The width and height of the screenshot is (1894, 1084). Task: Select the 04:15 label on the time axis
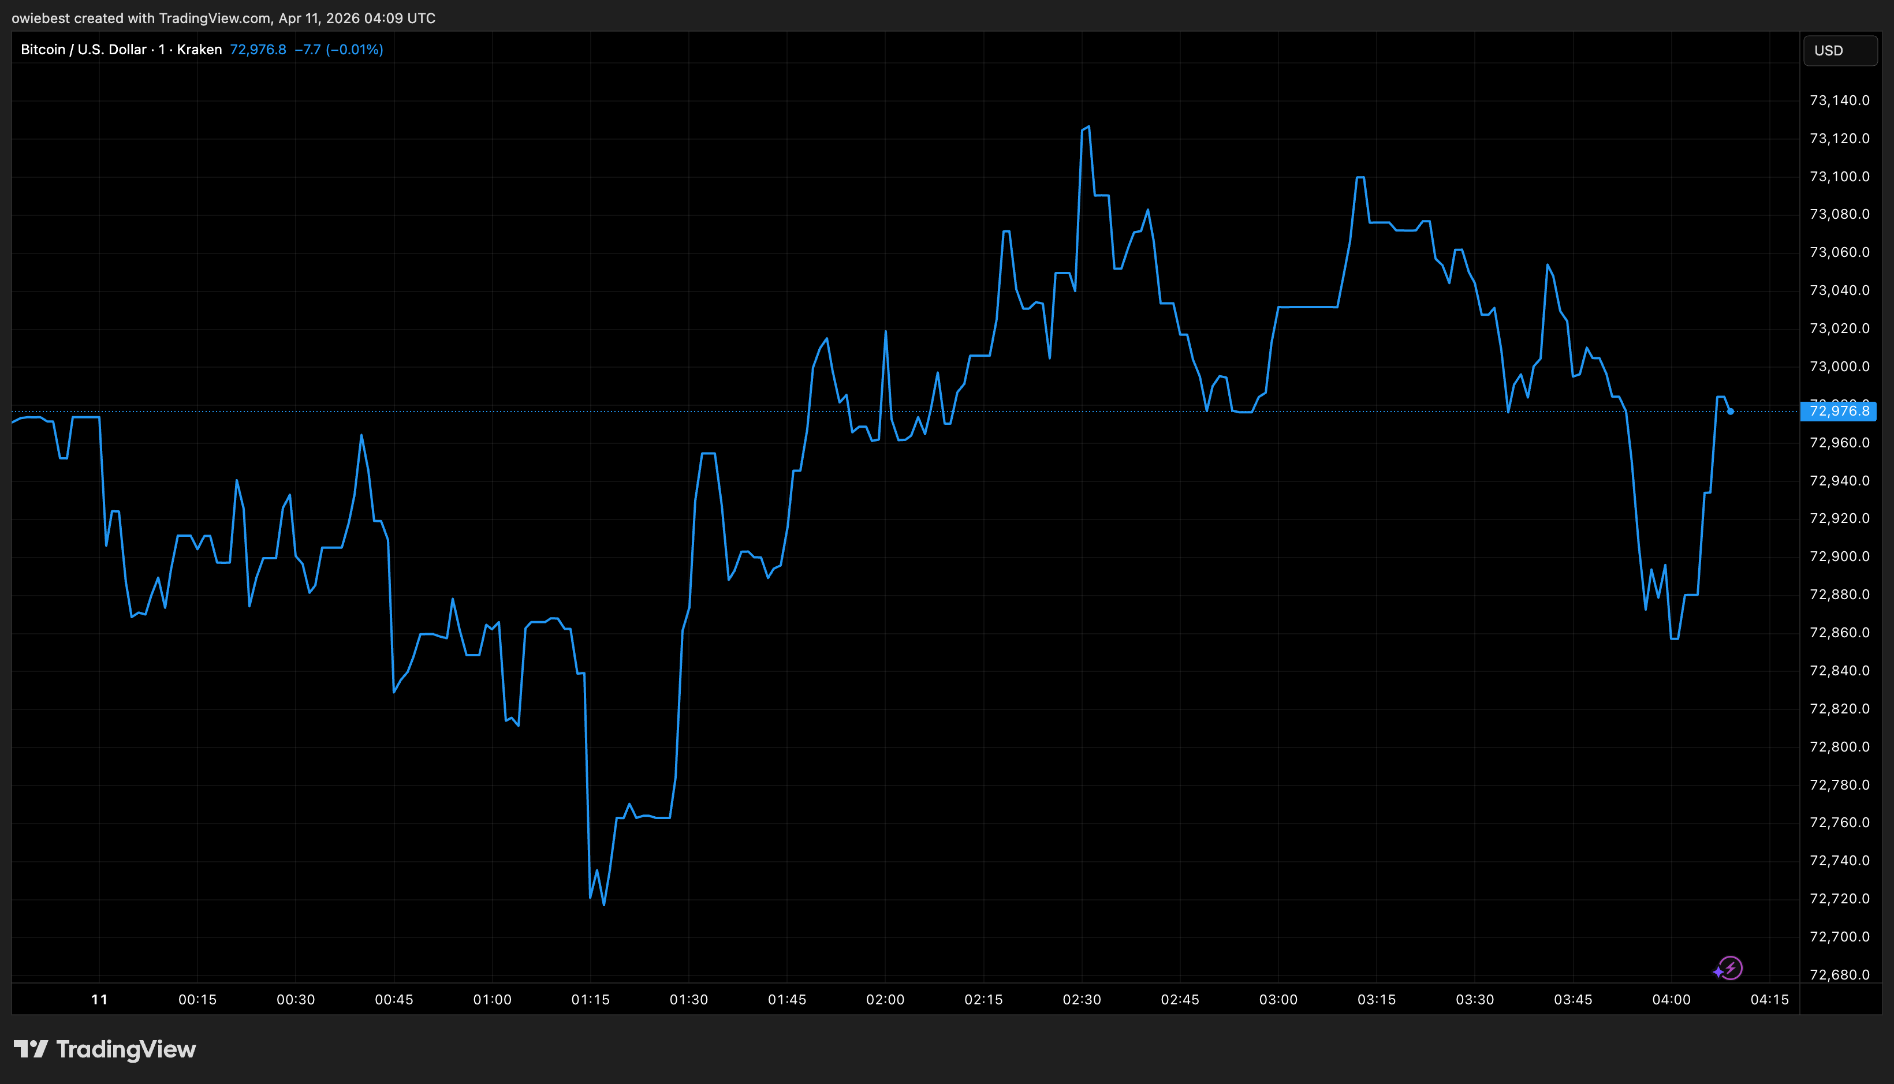[1770, 1000]
